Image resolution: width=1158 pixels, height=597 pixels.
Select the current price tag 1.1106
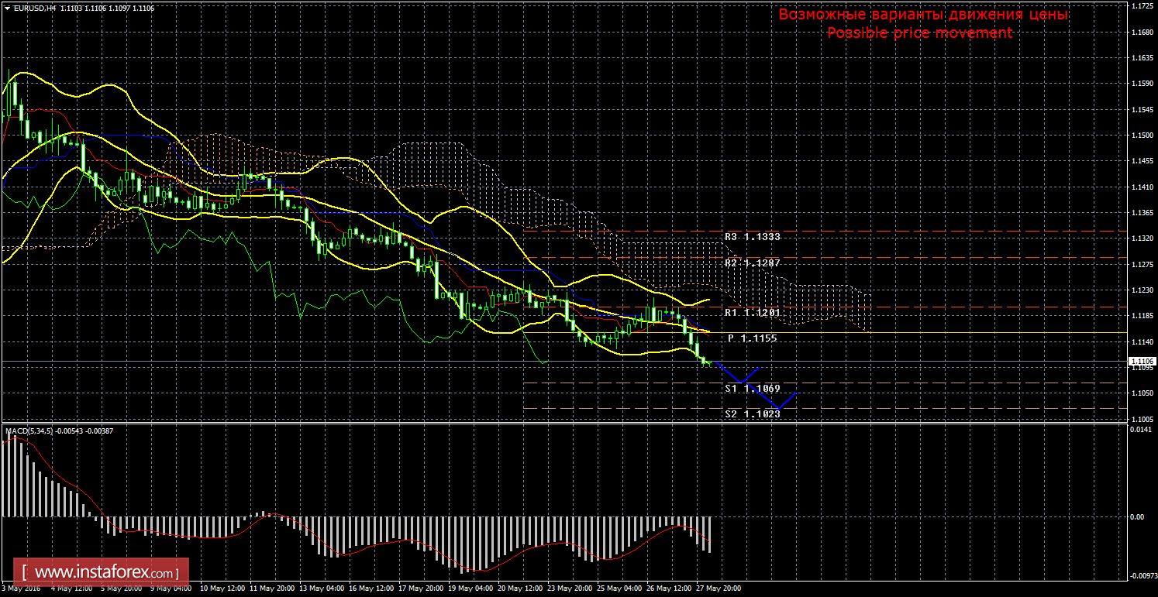tap(1140, 362)
